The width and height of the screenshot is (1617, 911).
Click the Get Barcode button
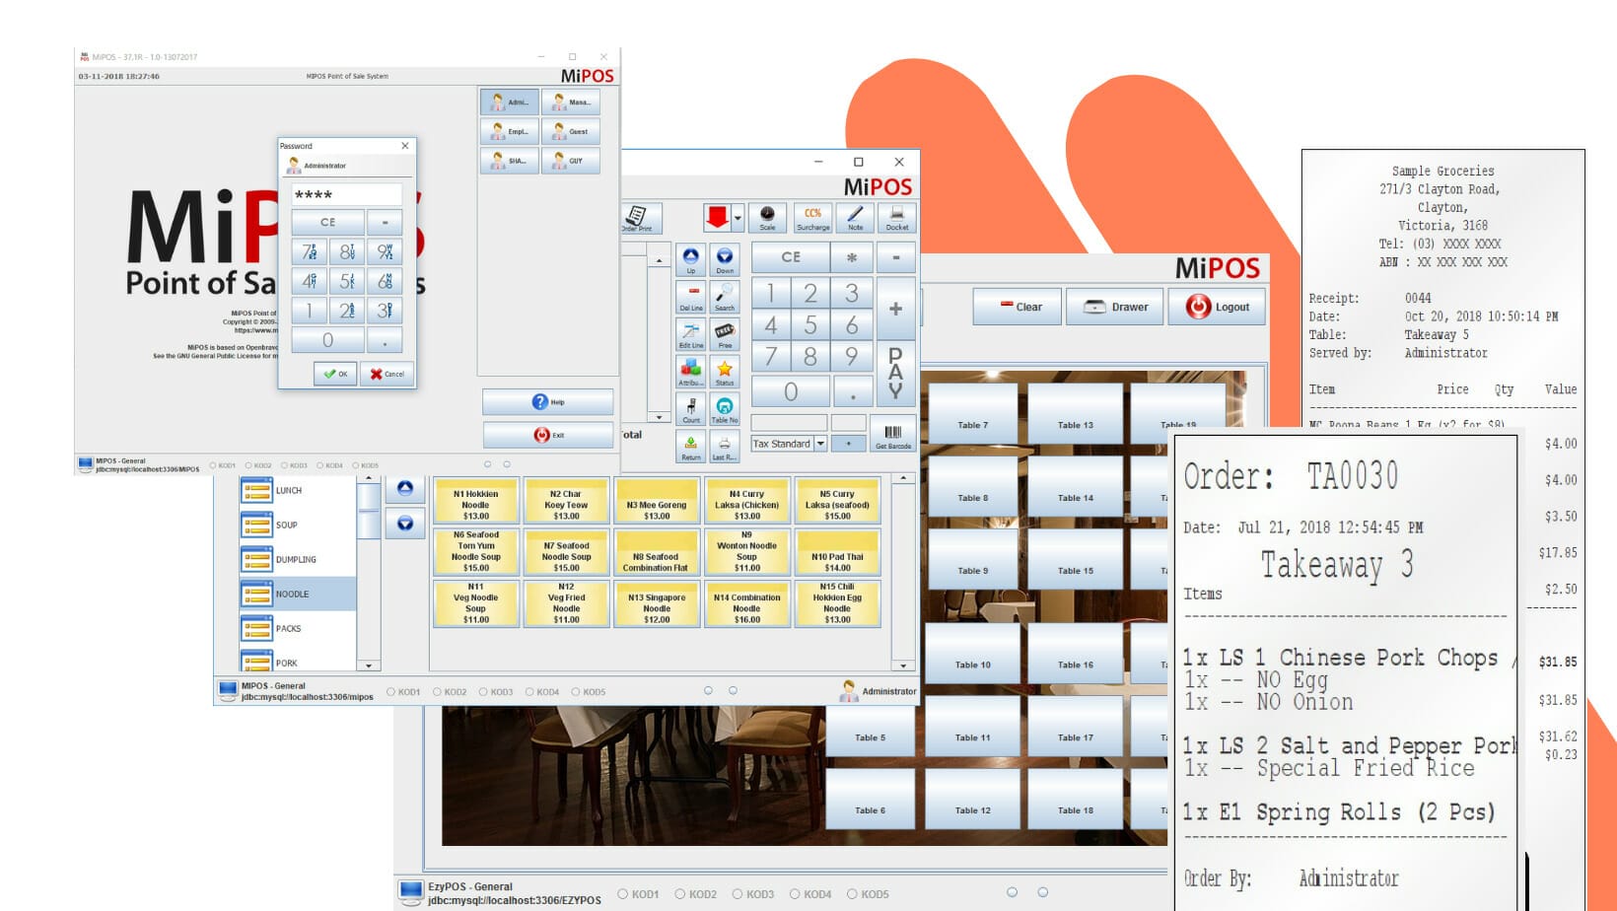(893, 434)
